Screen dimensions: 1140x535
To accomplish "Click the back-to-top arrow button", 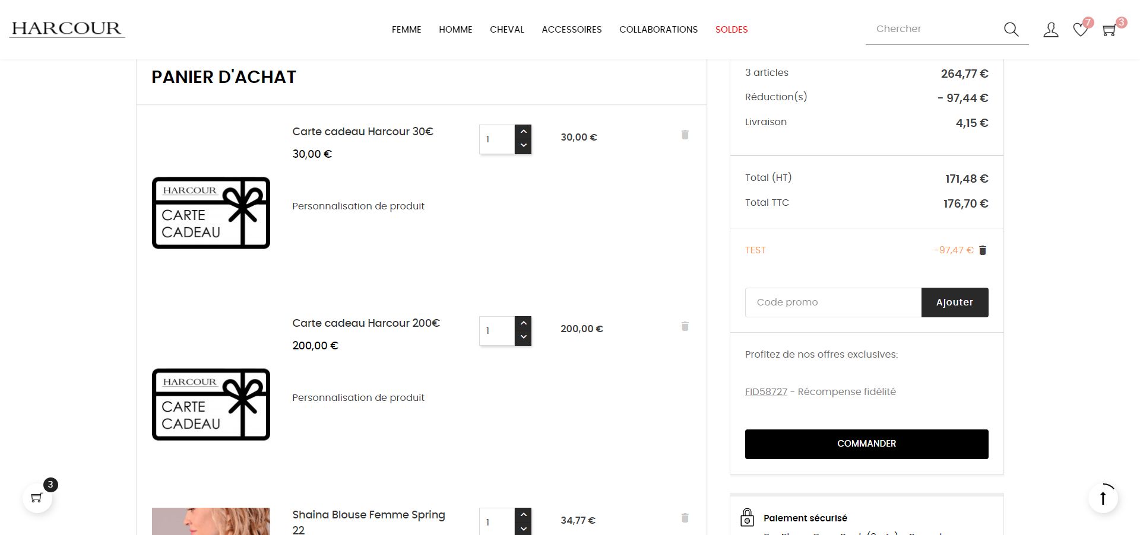I will [1103, 498].
